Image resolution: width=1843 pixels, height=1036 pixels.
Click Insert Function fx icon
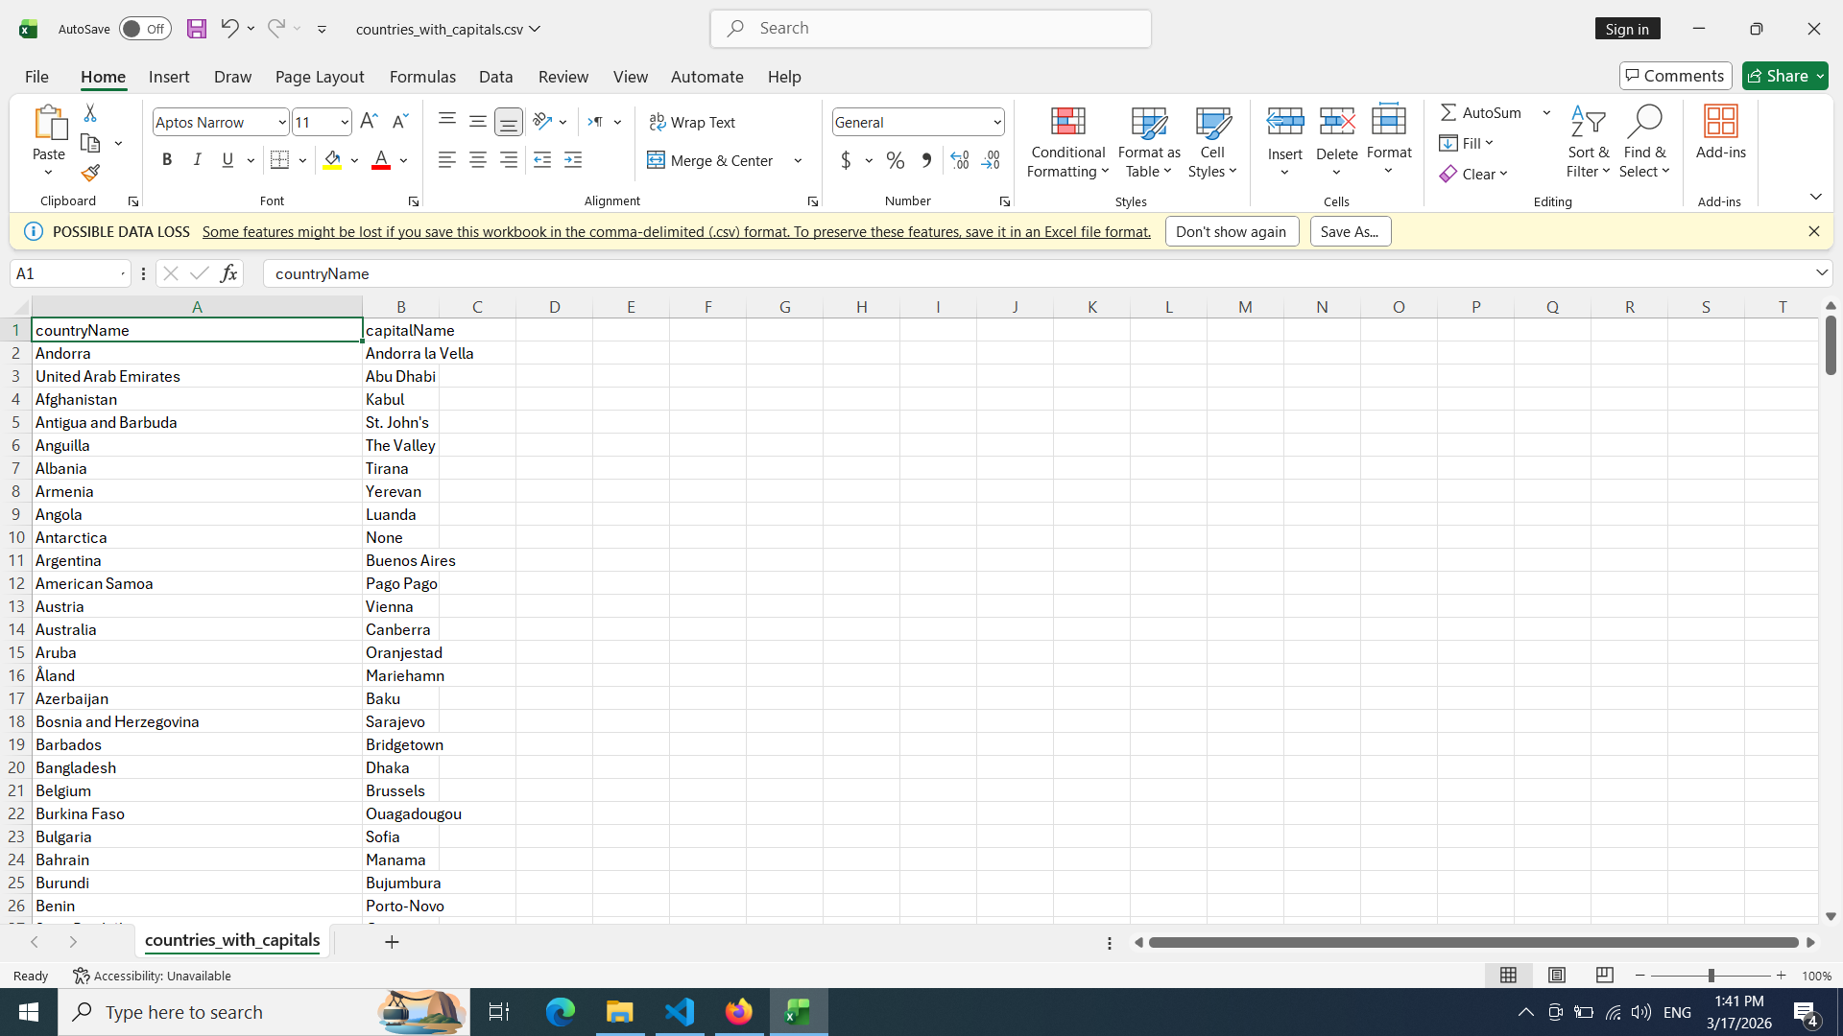pos(228,273)
